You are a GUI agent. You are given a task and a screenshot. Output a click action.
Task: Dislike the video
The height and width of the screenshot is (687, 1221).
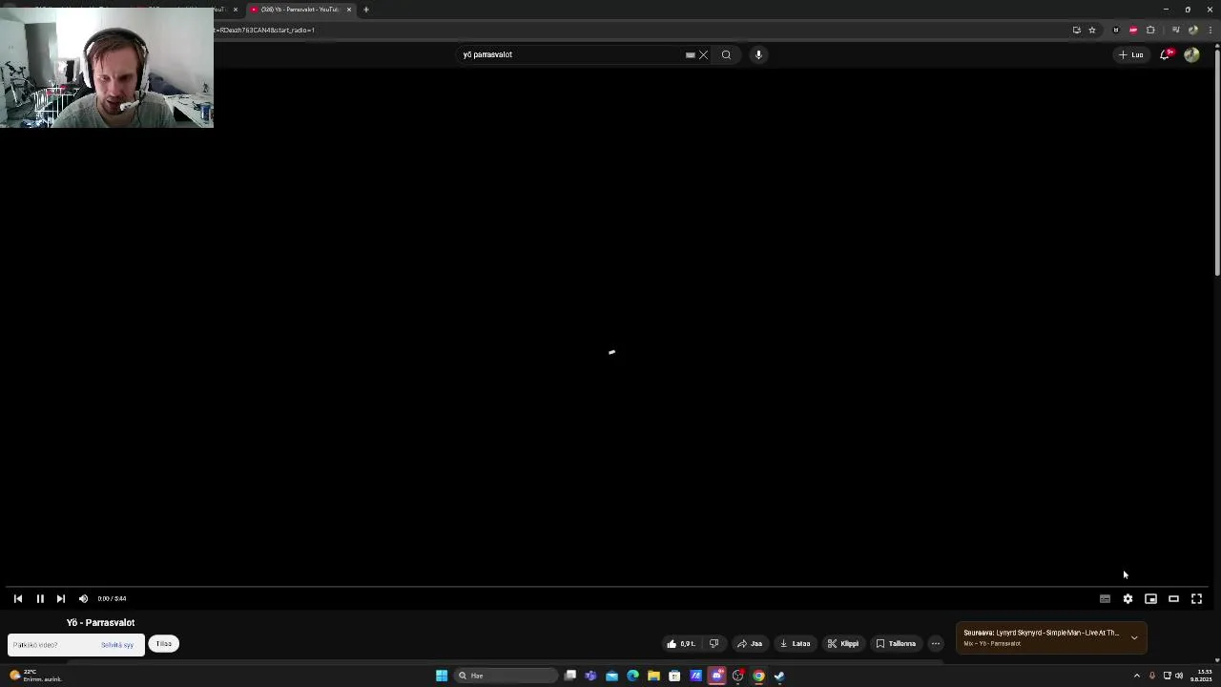coord(714,643)
